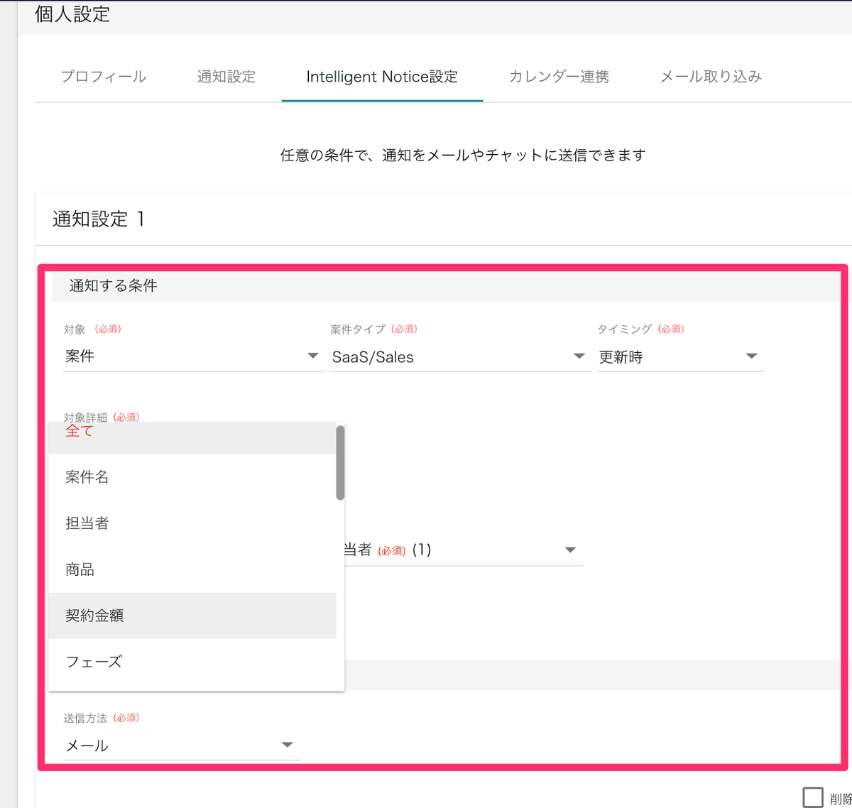
Task: Tick the 削除 checkbox
Action: coord(813,797)
